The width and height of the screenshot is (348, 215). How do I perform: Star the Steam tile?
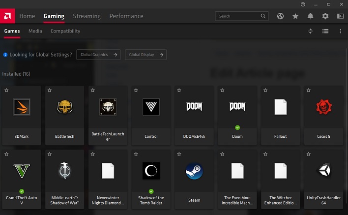pyautogui.click(x=179, y=154)
